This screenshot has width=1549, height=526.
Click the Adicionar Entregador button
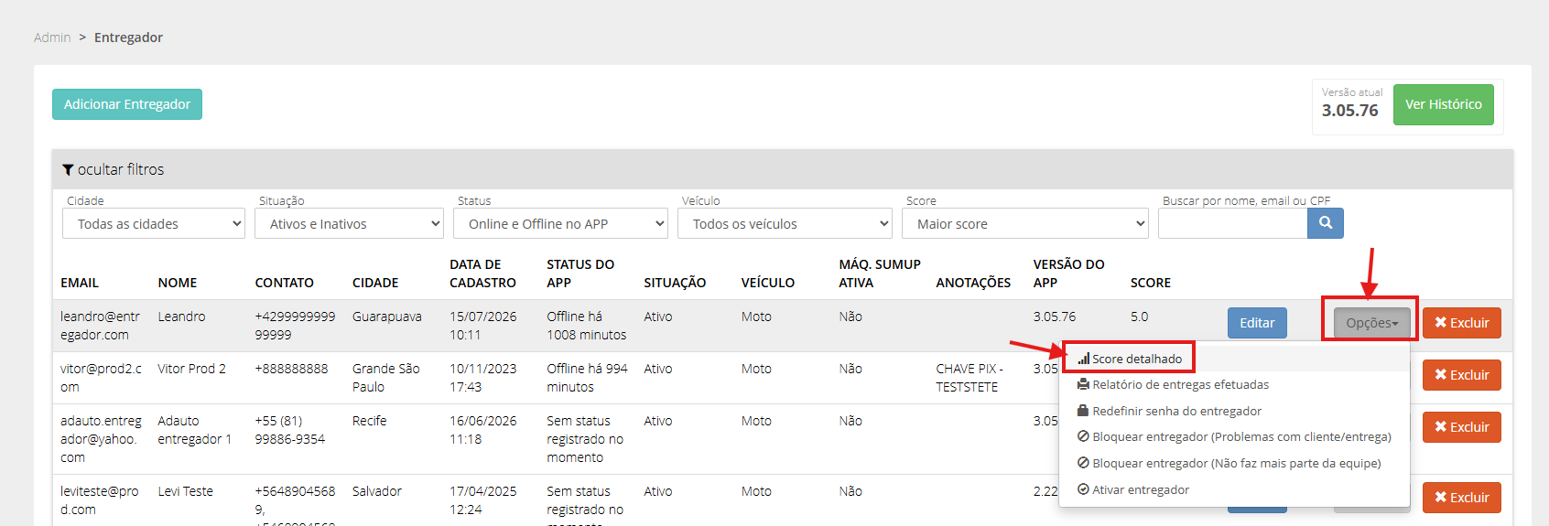coord(127,104)
